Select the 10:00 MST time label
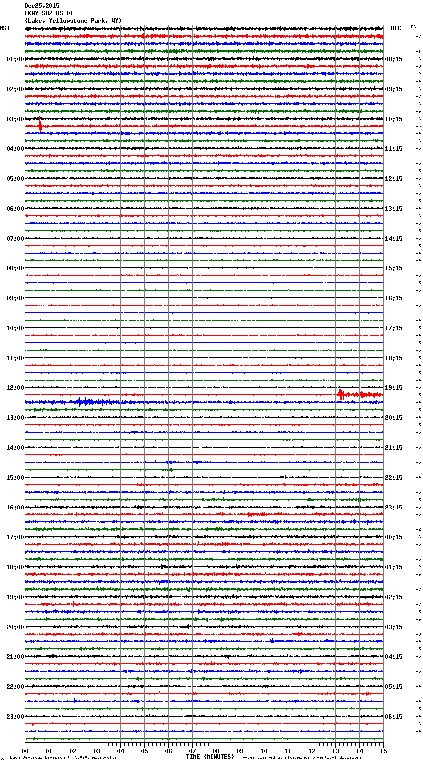 (15, 328)
